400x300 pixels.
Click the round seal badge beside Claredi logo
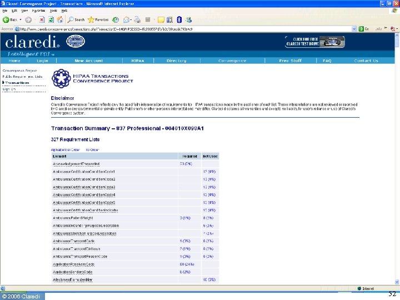pyautogui.click(x=76, y=41)
